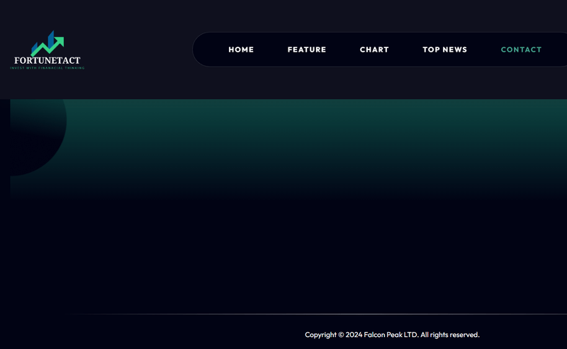
Task: Click the word Copyright in the footer
Action: pyautogui.click(x=321, y=335)
